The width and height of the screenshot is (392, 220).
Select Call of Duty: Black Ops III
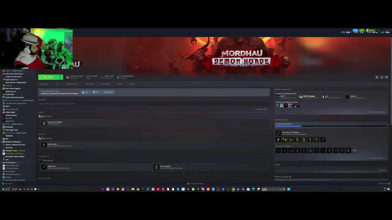tap(14, 74)
